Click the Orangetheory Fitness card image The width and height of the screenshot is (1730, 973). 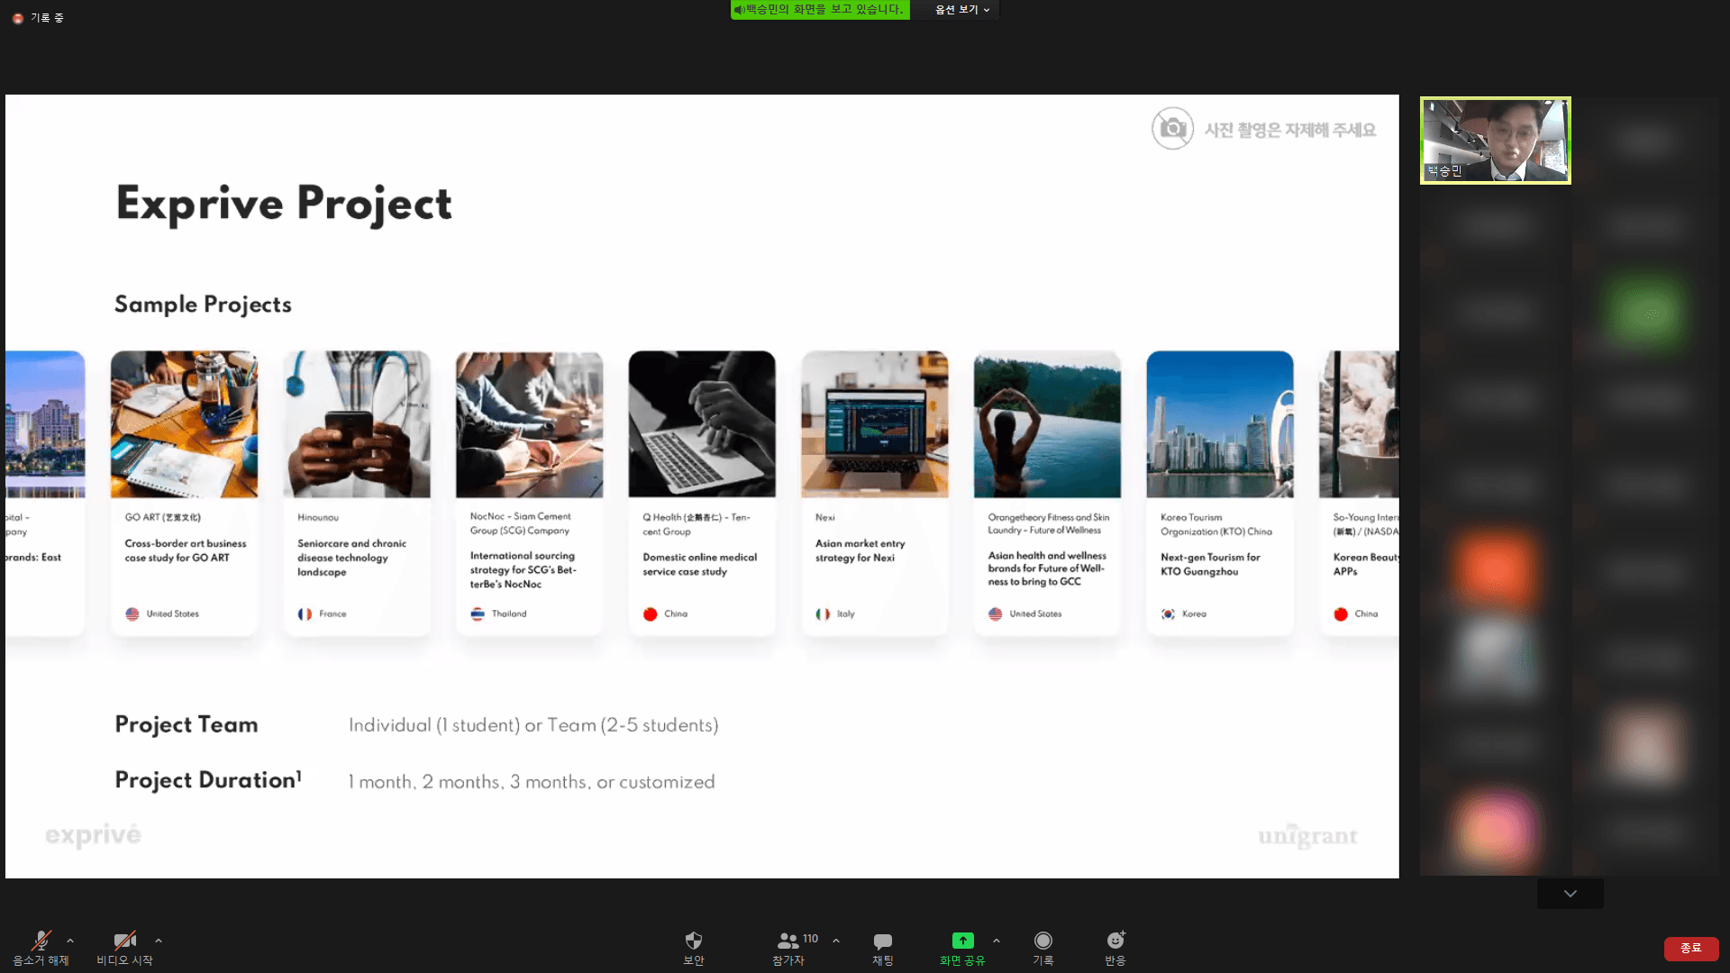coord(1048,424)
